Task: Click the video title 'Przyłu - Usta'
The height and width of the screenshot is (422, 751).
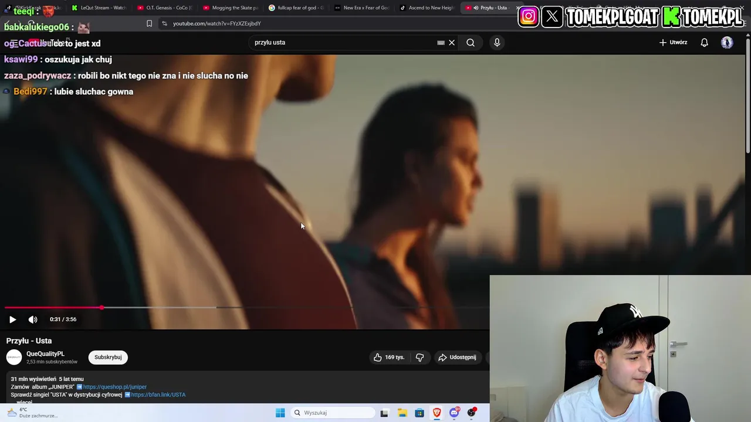Action: [x=29, y=341]
